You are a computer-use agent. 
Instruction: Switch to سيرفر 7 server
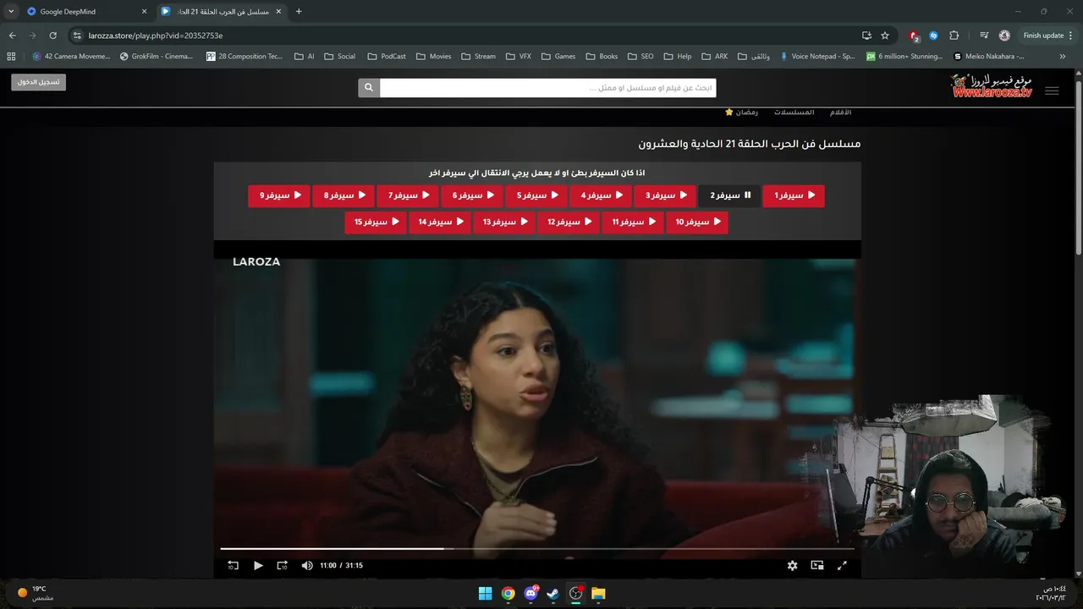coord(408,195)
